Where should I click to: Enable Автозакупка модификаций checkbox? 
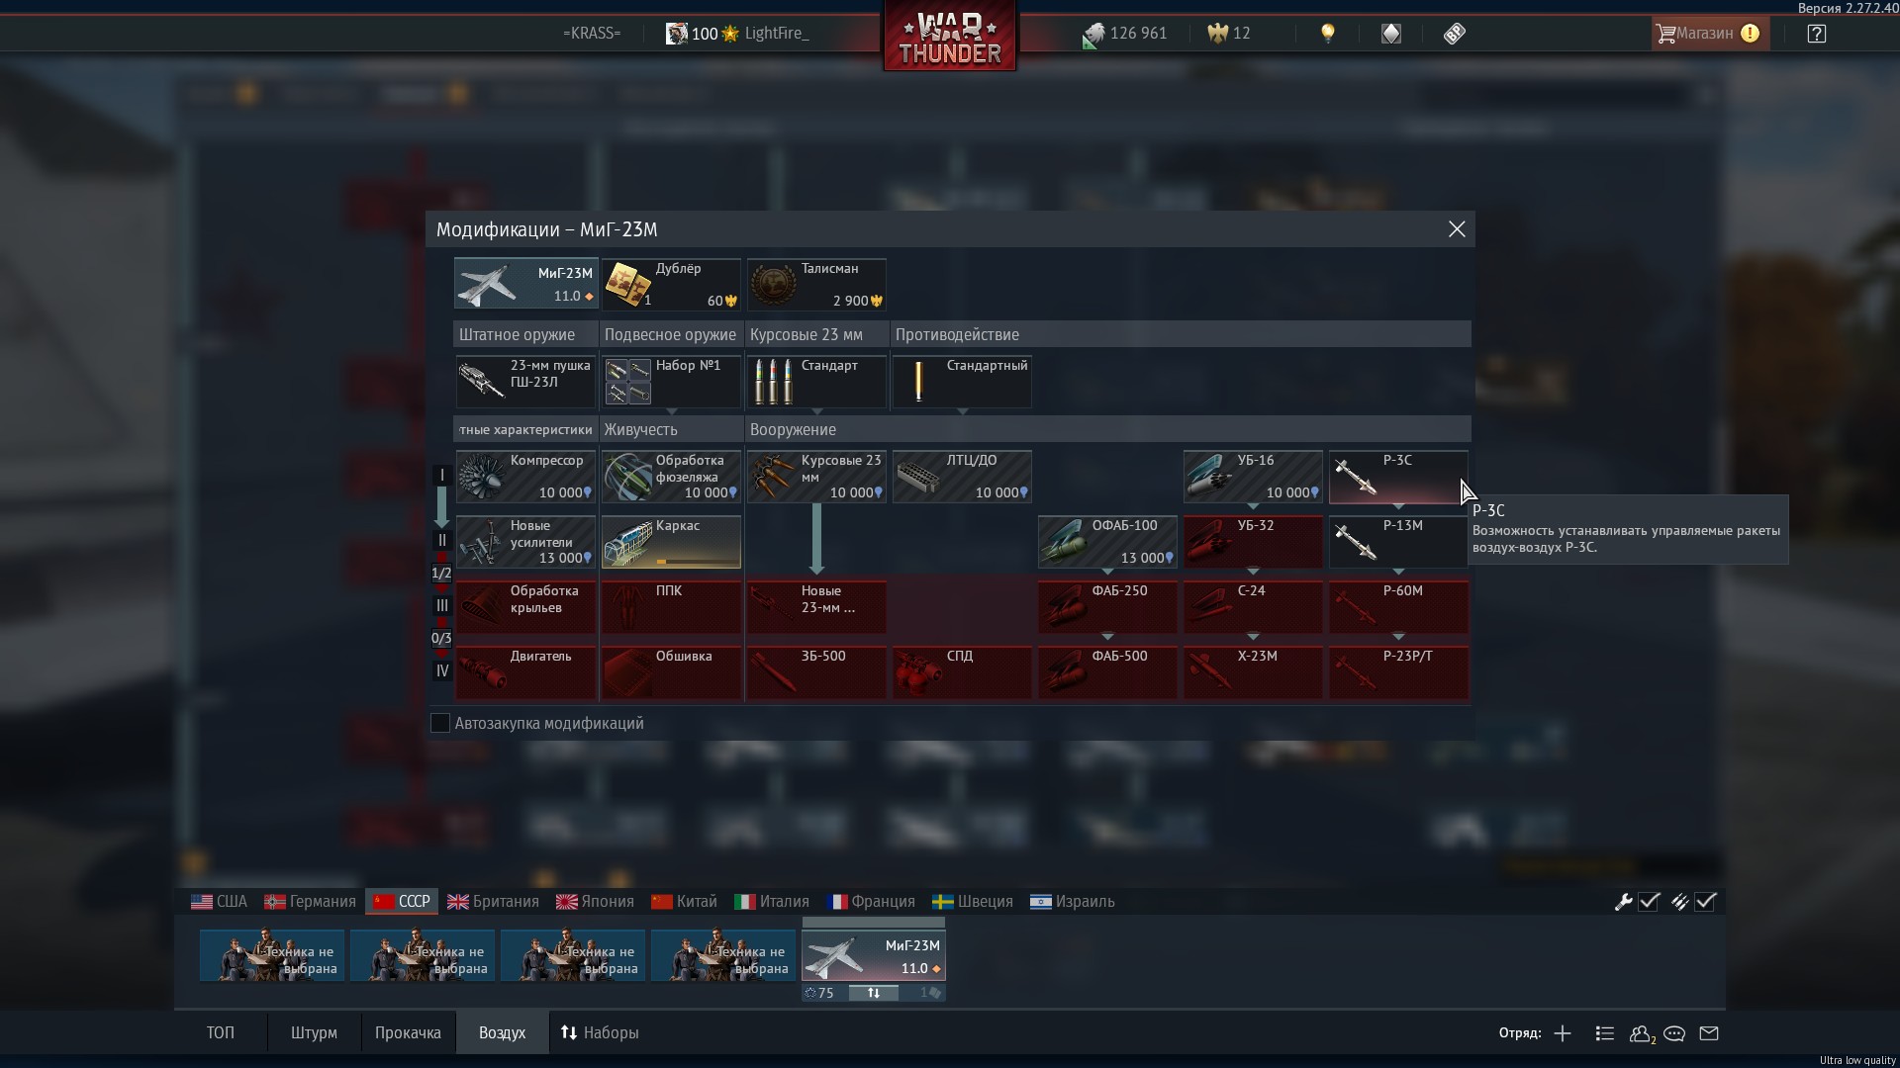(x=440, y=724)
